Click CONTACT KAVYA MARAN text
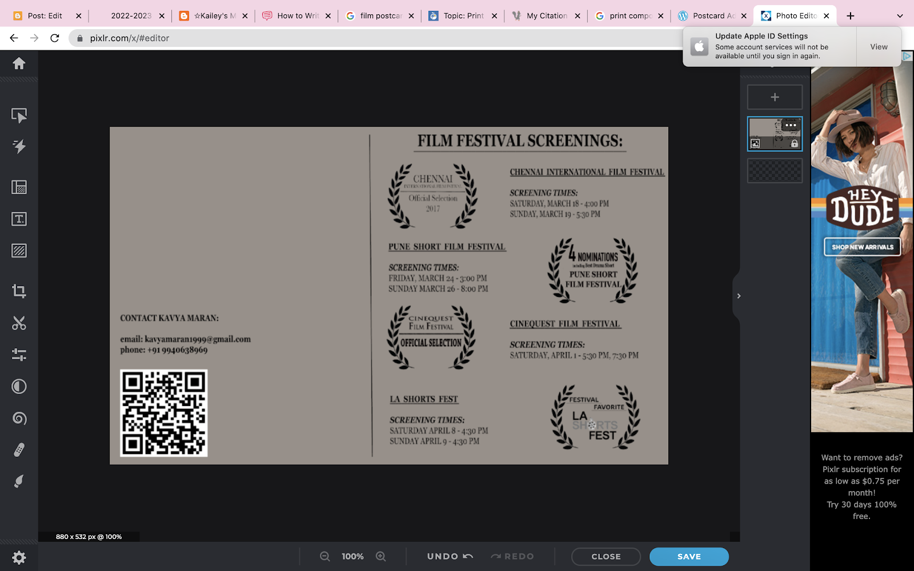This screenshot has height=571, width=914. [170, 318]
